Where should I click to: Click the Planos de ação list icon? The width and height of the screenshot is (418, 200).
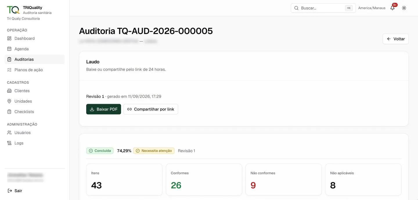coord(9,70)
